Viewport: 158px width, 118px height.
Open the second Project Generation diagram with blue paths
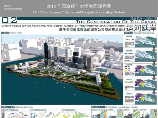click(x=140, y=55)
